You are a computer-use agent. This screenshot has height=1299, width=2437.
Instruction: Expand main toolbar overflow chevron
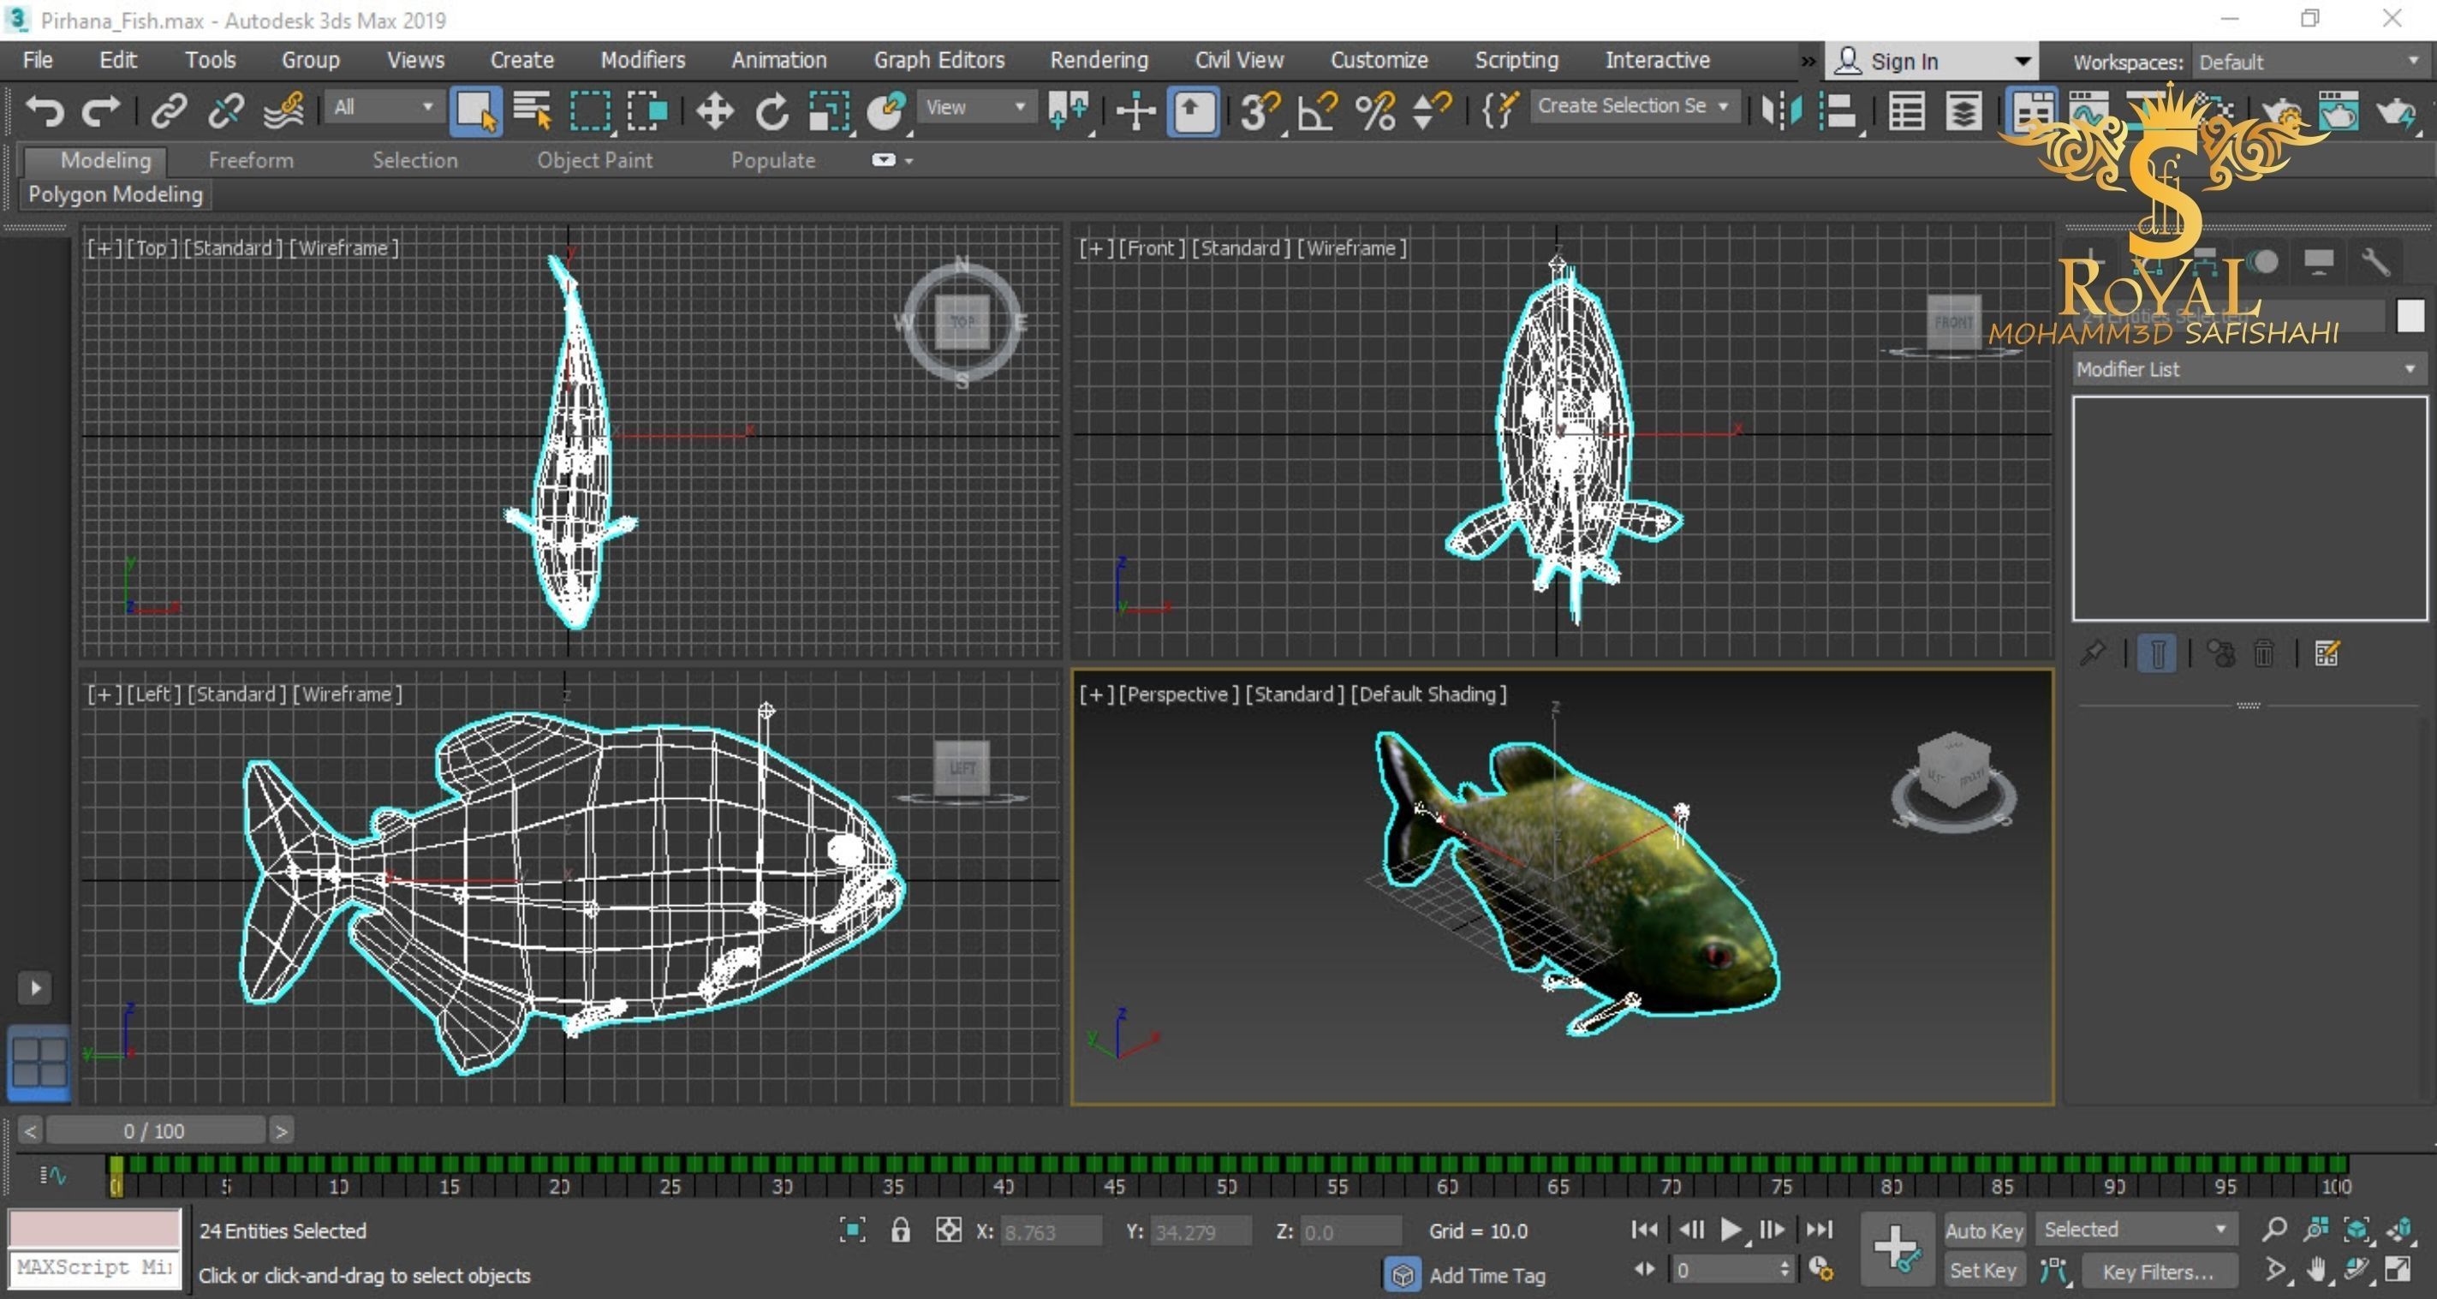(x=1808, y=62)
